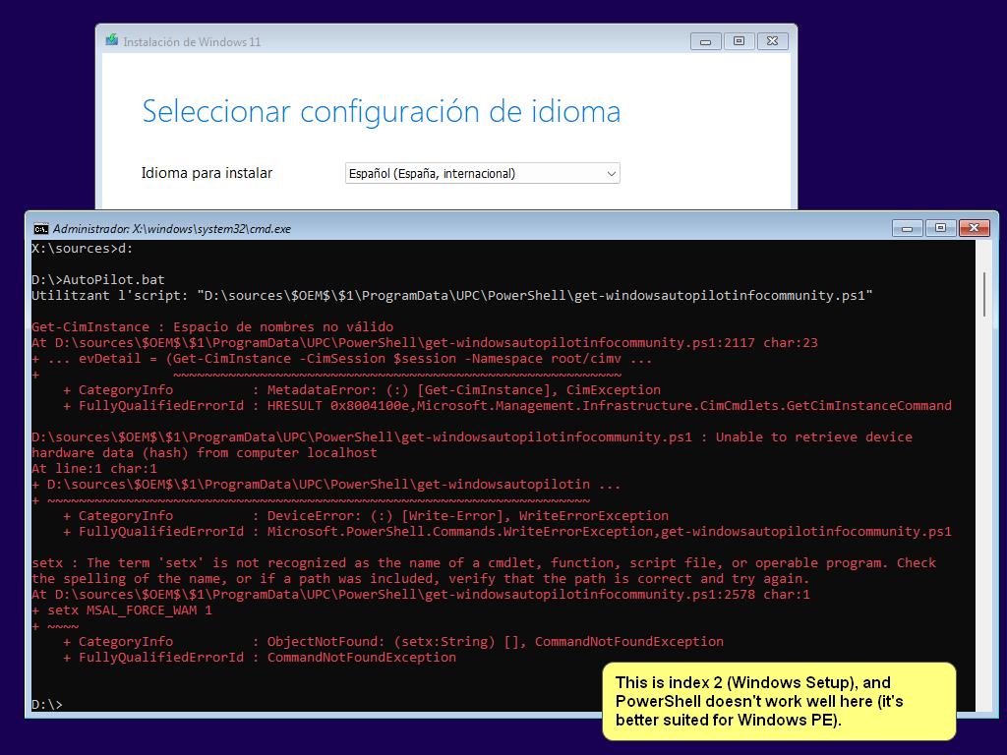1007x755 pixels.
Task: Click the 'setx MSAL_FORCE_WAM 1' line
Action: 122,610
